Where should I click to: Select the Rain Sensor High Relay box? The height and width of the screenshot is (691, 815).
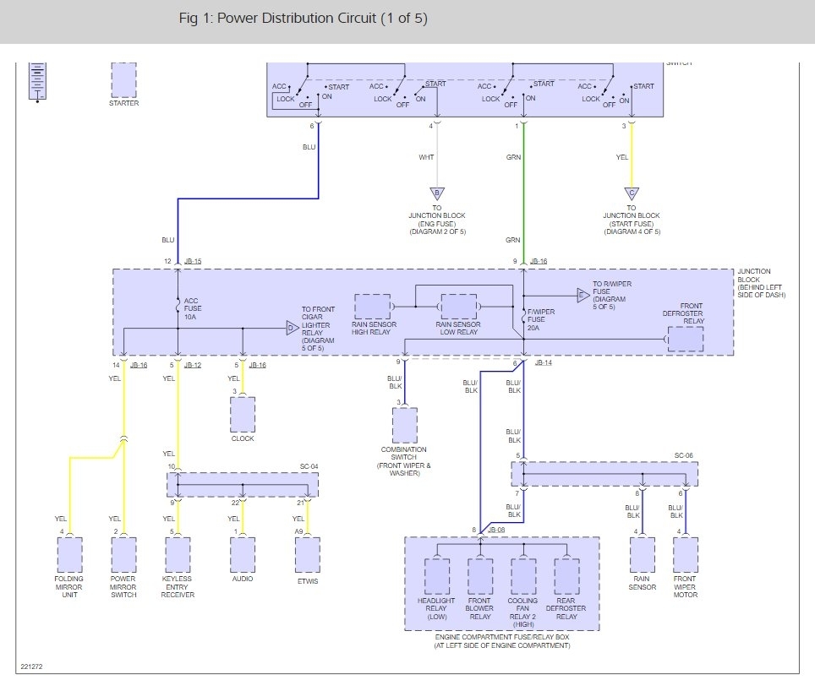click(373, 307)
